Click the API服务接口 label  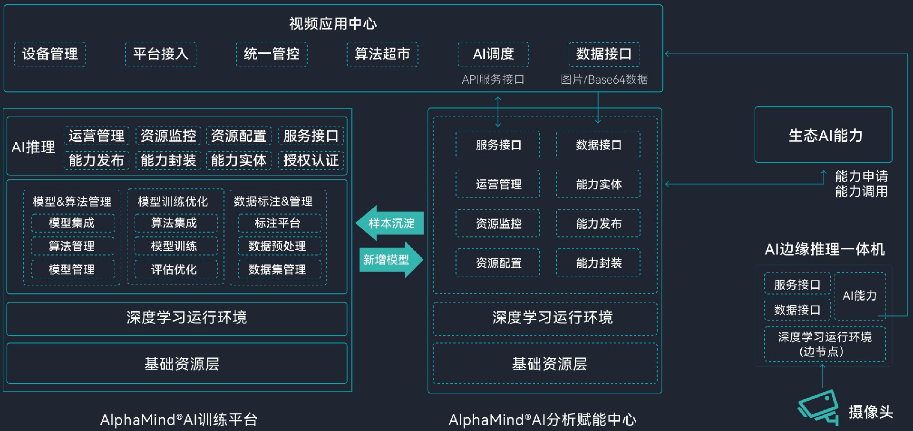pyautogui.click(x=493, y=79)
